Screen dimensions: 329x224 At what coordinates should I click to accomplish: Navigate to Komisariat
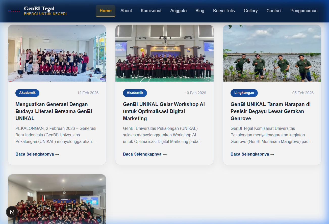pyautogui.click(x=151, y=11)
